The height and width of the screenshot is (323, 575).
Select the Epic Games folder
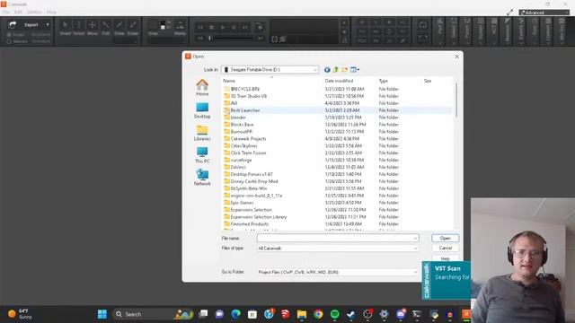(x=242, y=203)
